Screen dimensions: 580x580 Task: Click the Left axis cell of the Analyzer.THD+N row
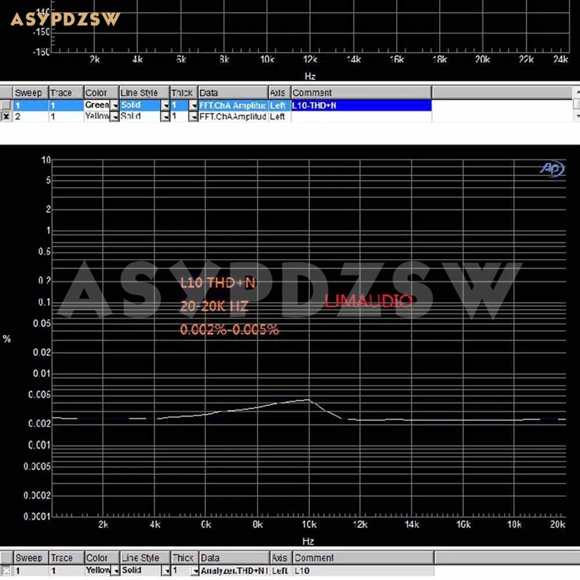coord(281,571)
